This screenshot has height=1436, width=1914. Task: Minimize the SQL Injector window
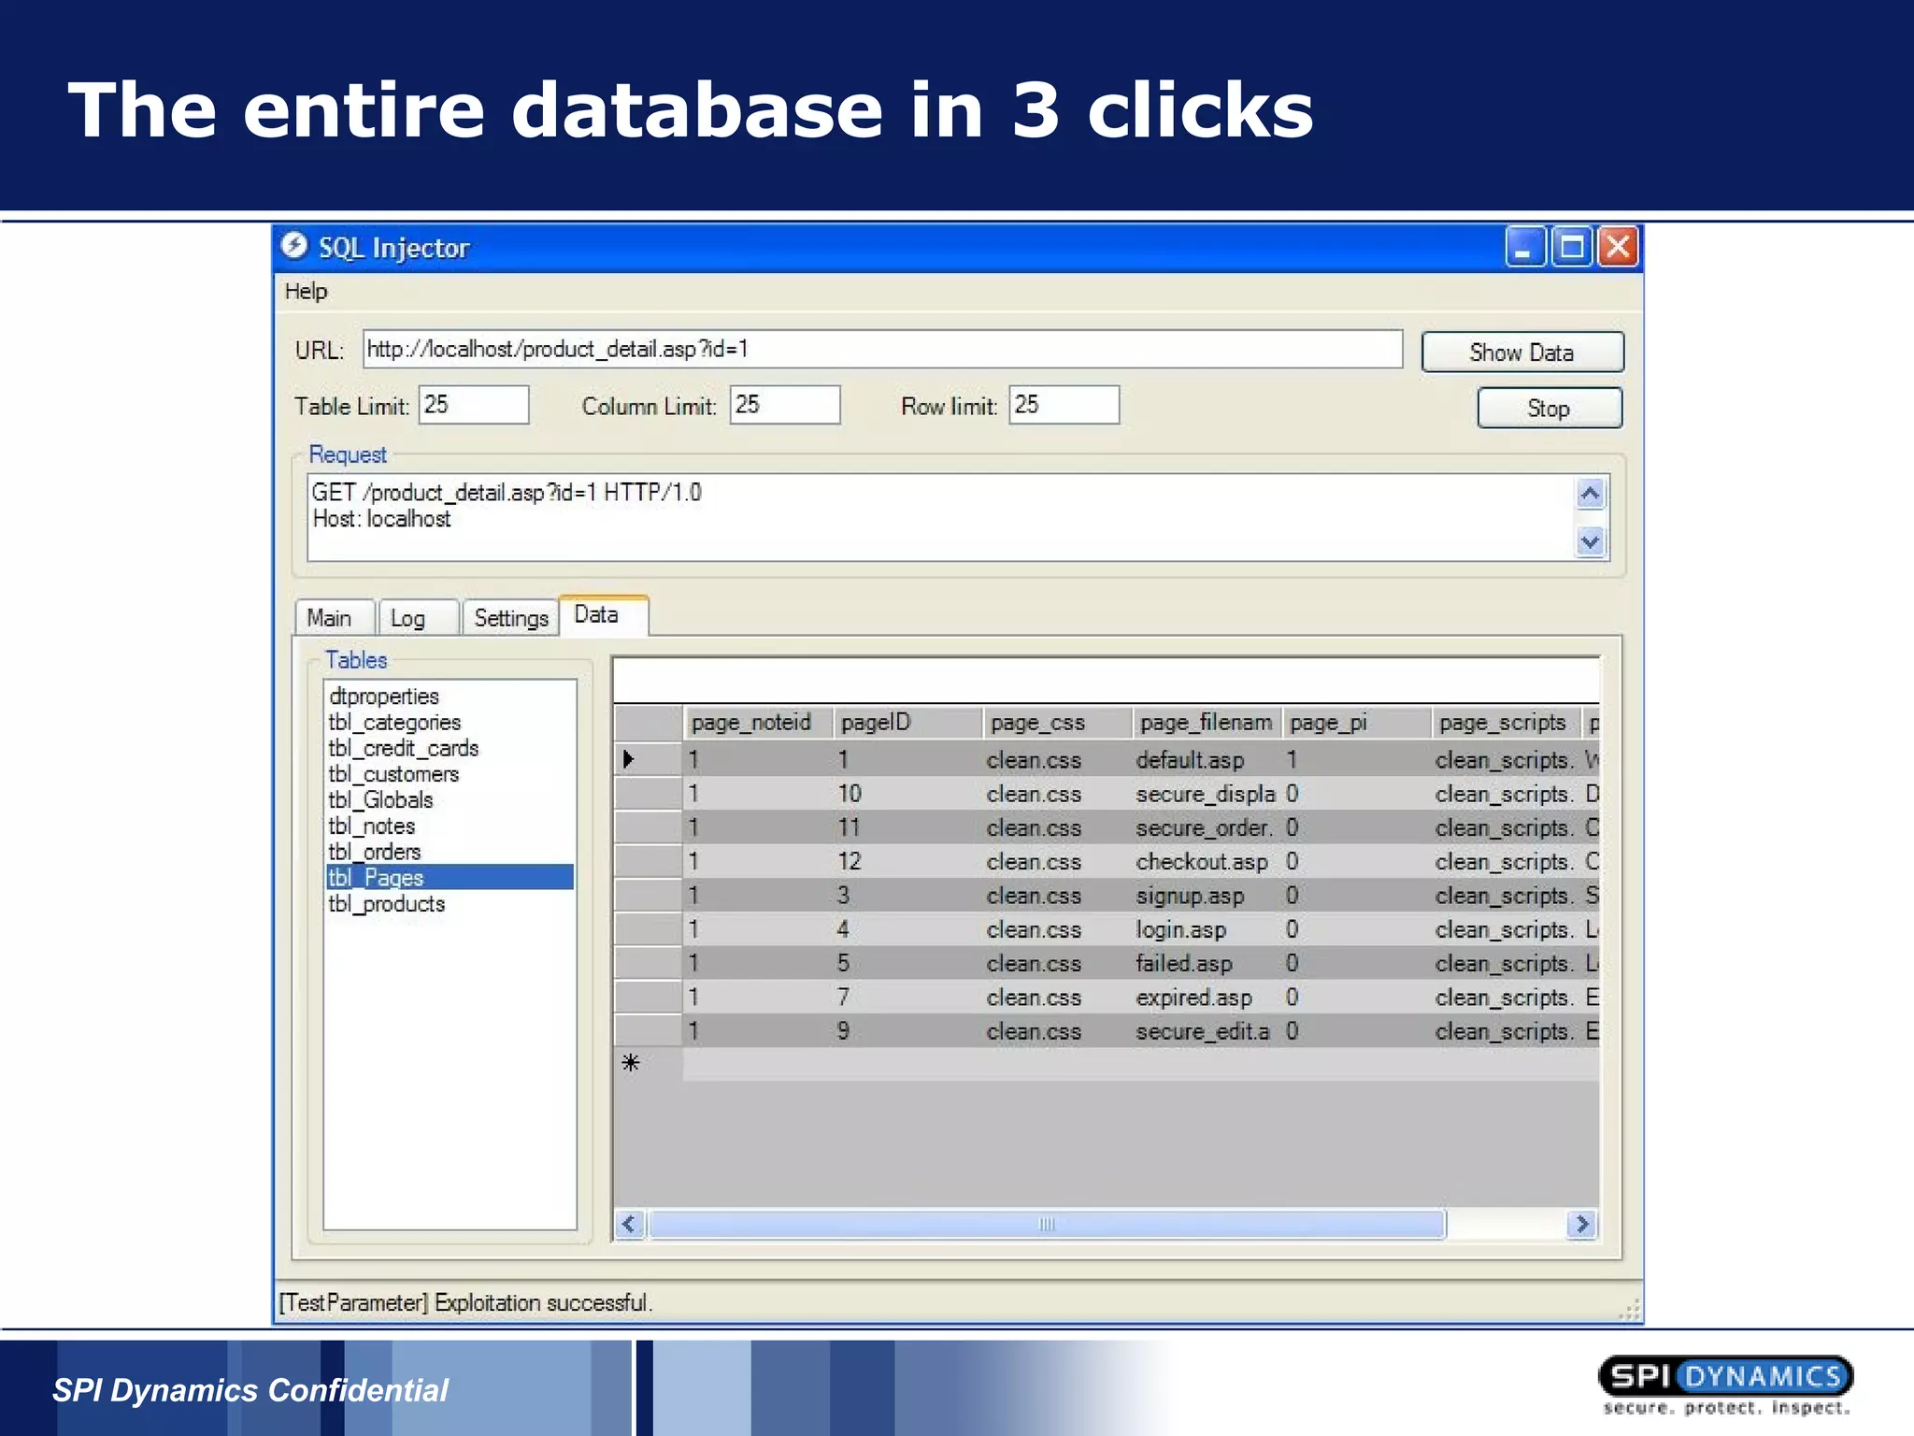[1524, 247]
